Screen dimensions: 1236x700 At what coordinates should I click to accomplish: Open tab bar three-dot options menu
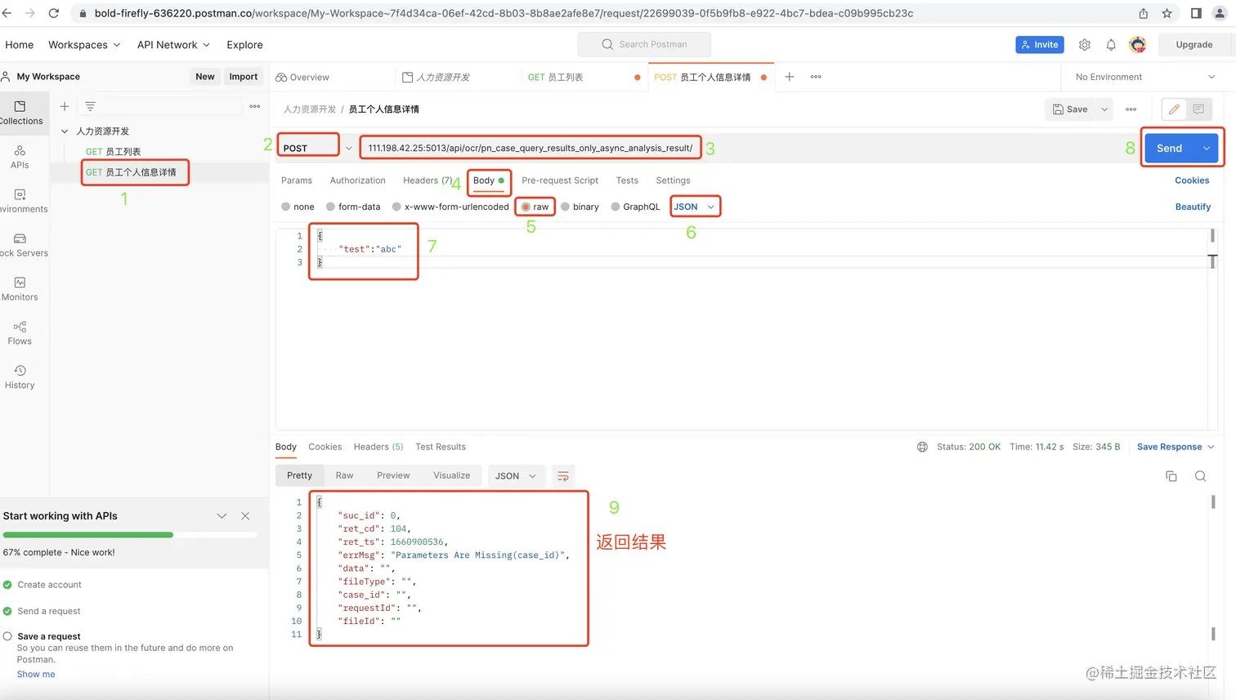pyautogui.click(x=816, y=77)
